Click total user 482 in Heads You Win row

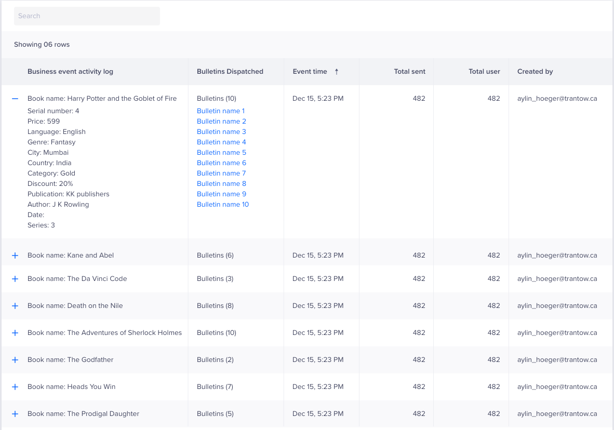pyautogui.click(x=494, y=387)
